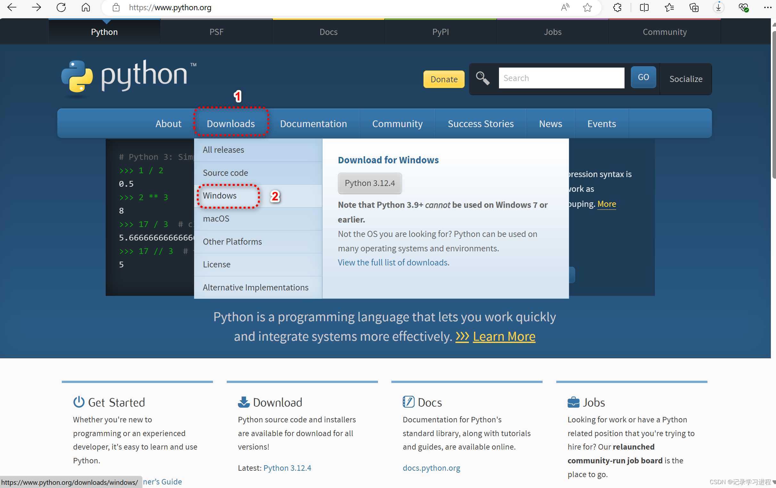Open the browser Settings and more menu

(768, 7)
